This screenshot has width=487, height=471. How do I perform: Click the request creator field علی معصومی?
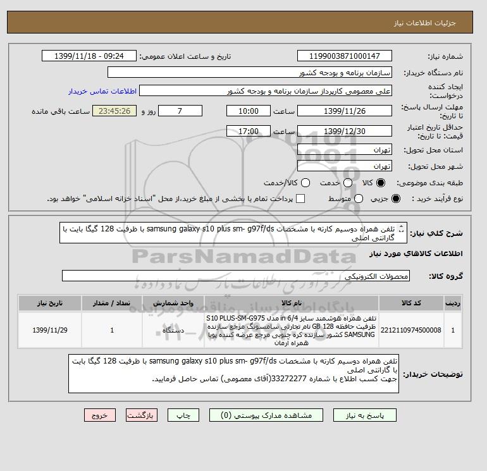(x=266, y=90)
